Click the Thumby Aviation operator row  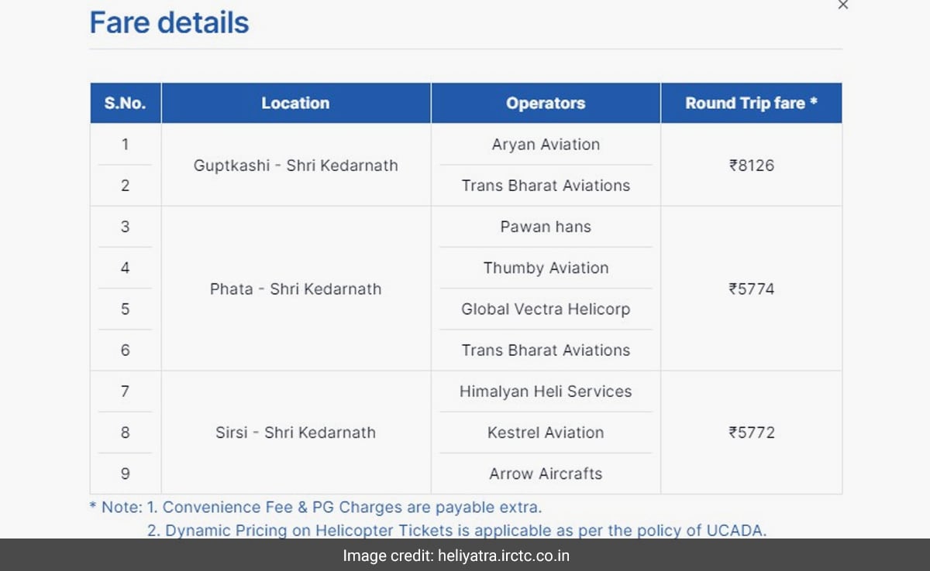pyautogui.click(x=546, y=268)
